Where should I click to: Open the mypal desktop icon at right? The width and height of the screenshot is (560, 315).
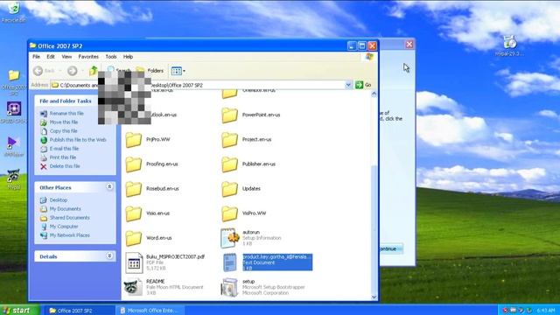pyautogui.click(x=509, y=46)
